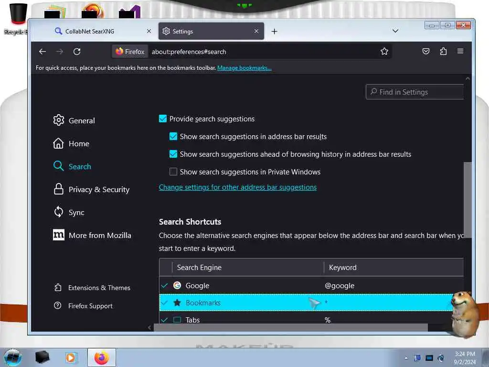The image size is (489, 367).
Task: Click the scroll up arrow
Action: (468, 79)
